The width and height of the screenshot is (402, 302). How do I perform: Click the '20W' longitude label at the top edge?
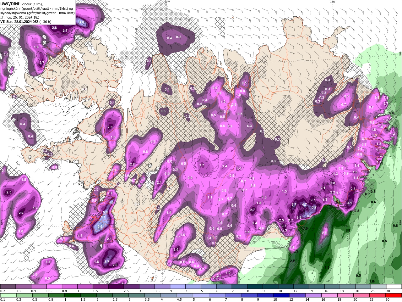click(x=167, y=2)
